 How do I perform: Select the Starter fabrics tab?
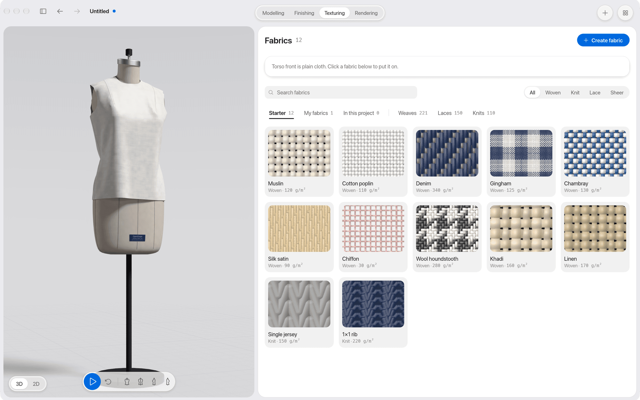click(x=281, y=113)
